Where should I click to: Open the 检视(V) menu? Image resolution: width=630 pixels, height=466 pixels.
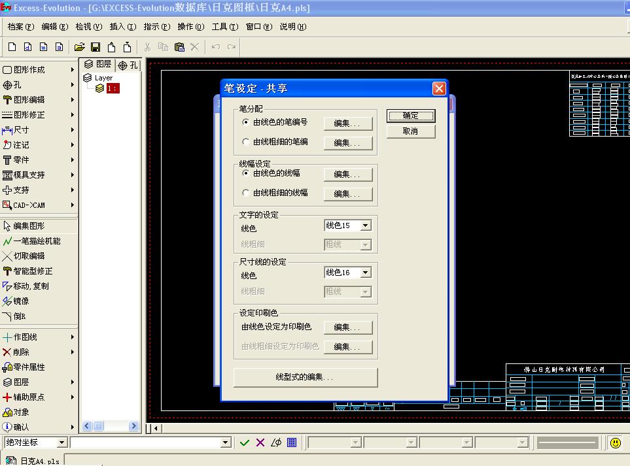pos(89,27)
